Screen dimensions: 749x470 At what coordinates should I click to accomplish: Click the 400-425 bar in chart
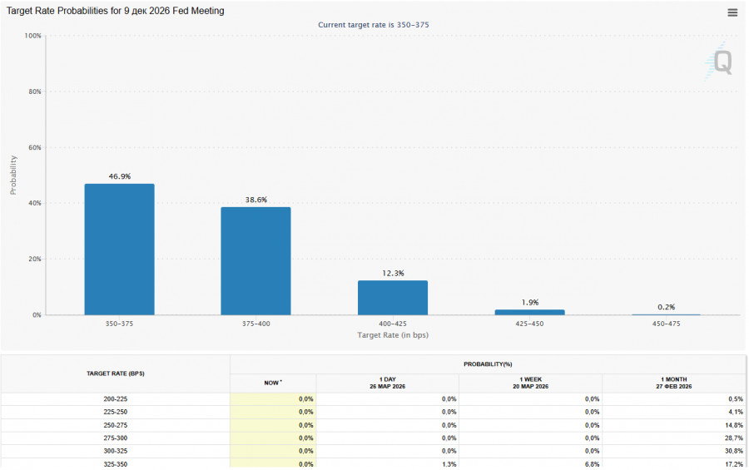[393, 298]
